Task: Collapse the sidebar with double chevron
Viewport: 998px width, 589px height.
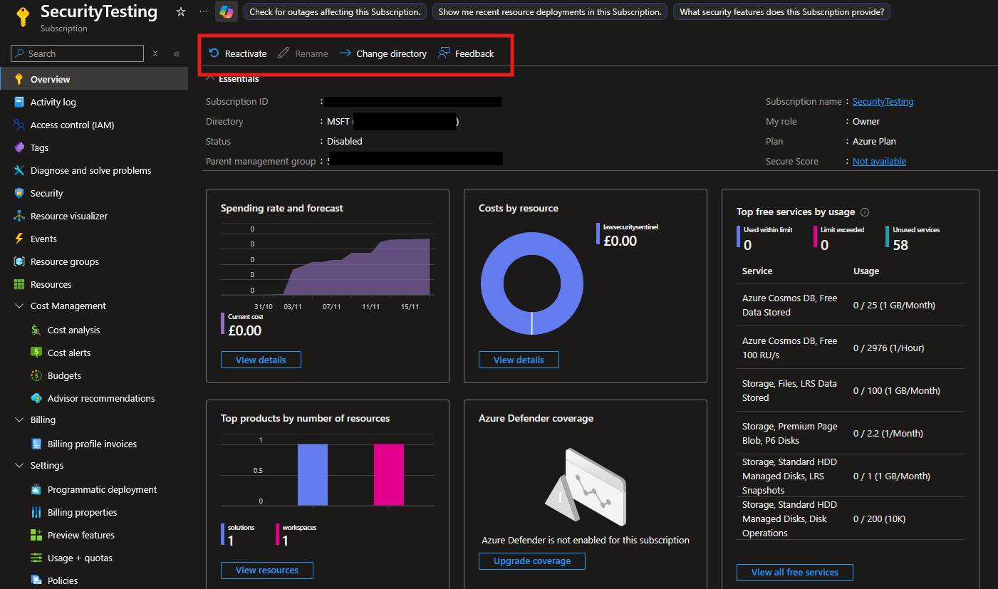Action: [x=177, y=53]
